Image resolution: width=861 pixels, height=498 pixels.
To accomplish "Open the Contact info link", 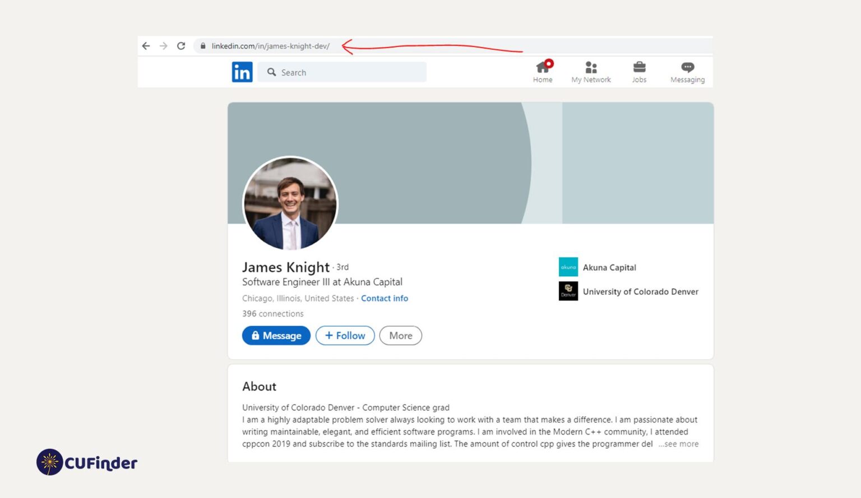I will coord(385,299).
